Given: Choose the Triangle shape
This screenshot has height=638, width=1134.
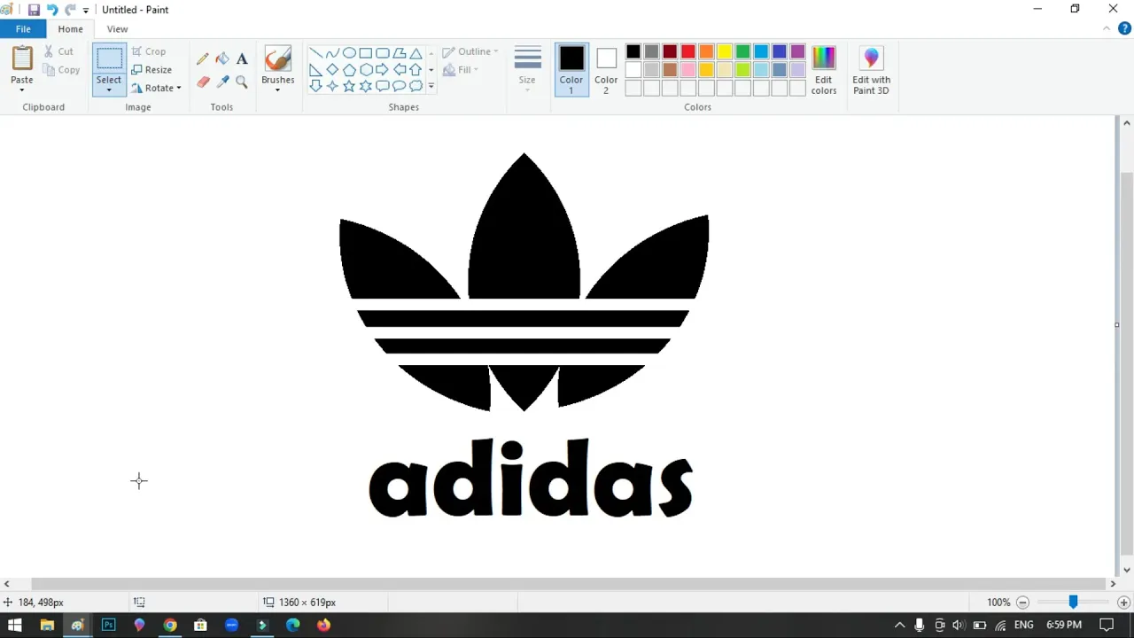Looking at the screenshot, I should (416, 53).
